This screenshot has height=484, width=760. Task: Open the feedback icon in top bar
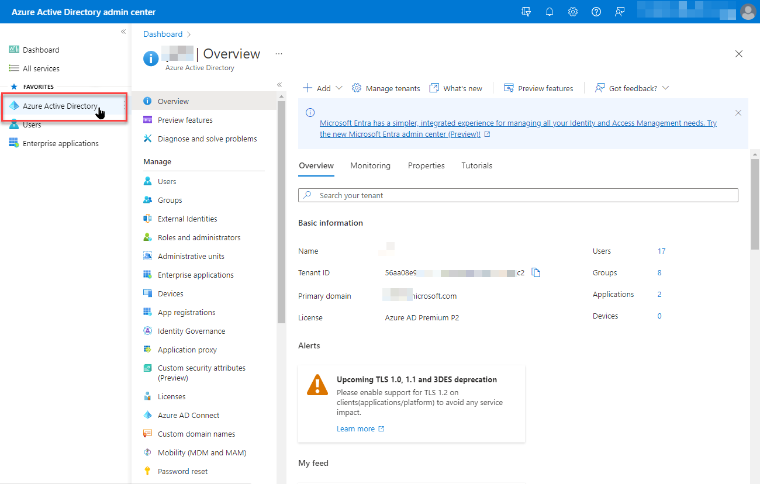click(620, 12)
